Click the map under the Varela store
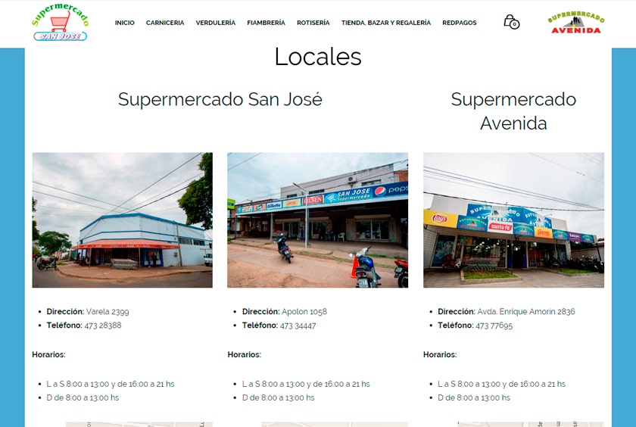Screen dimensions: 636x427 click(139, 424)
